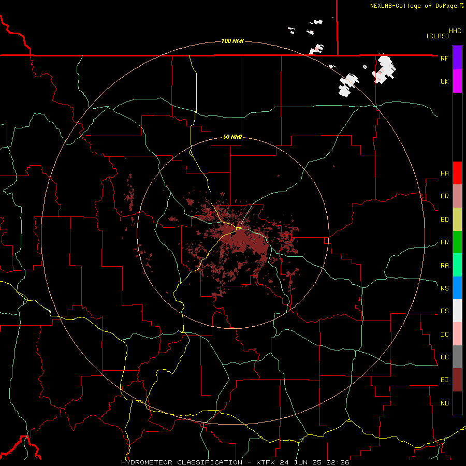Click the 'HHC' product label

(x=455, y=31)
